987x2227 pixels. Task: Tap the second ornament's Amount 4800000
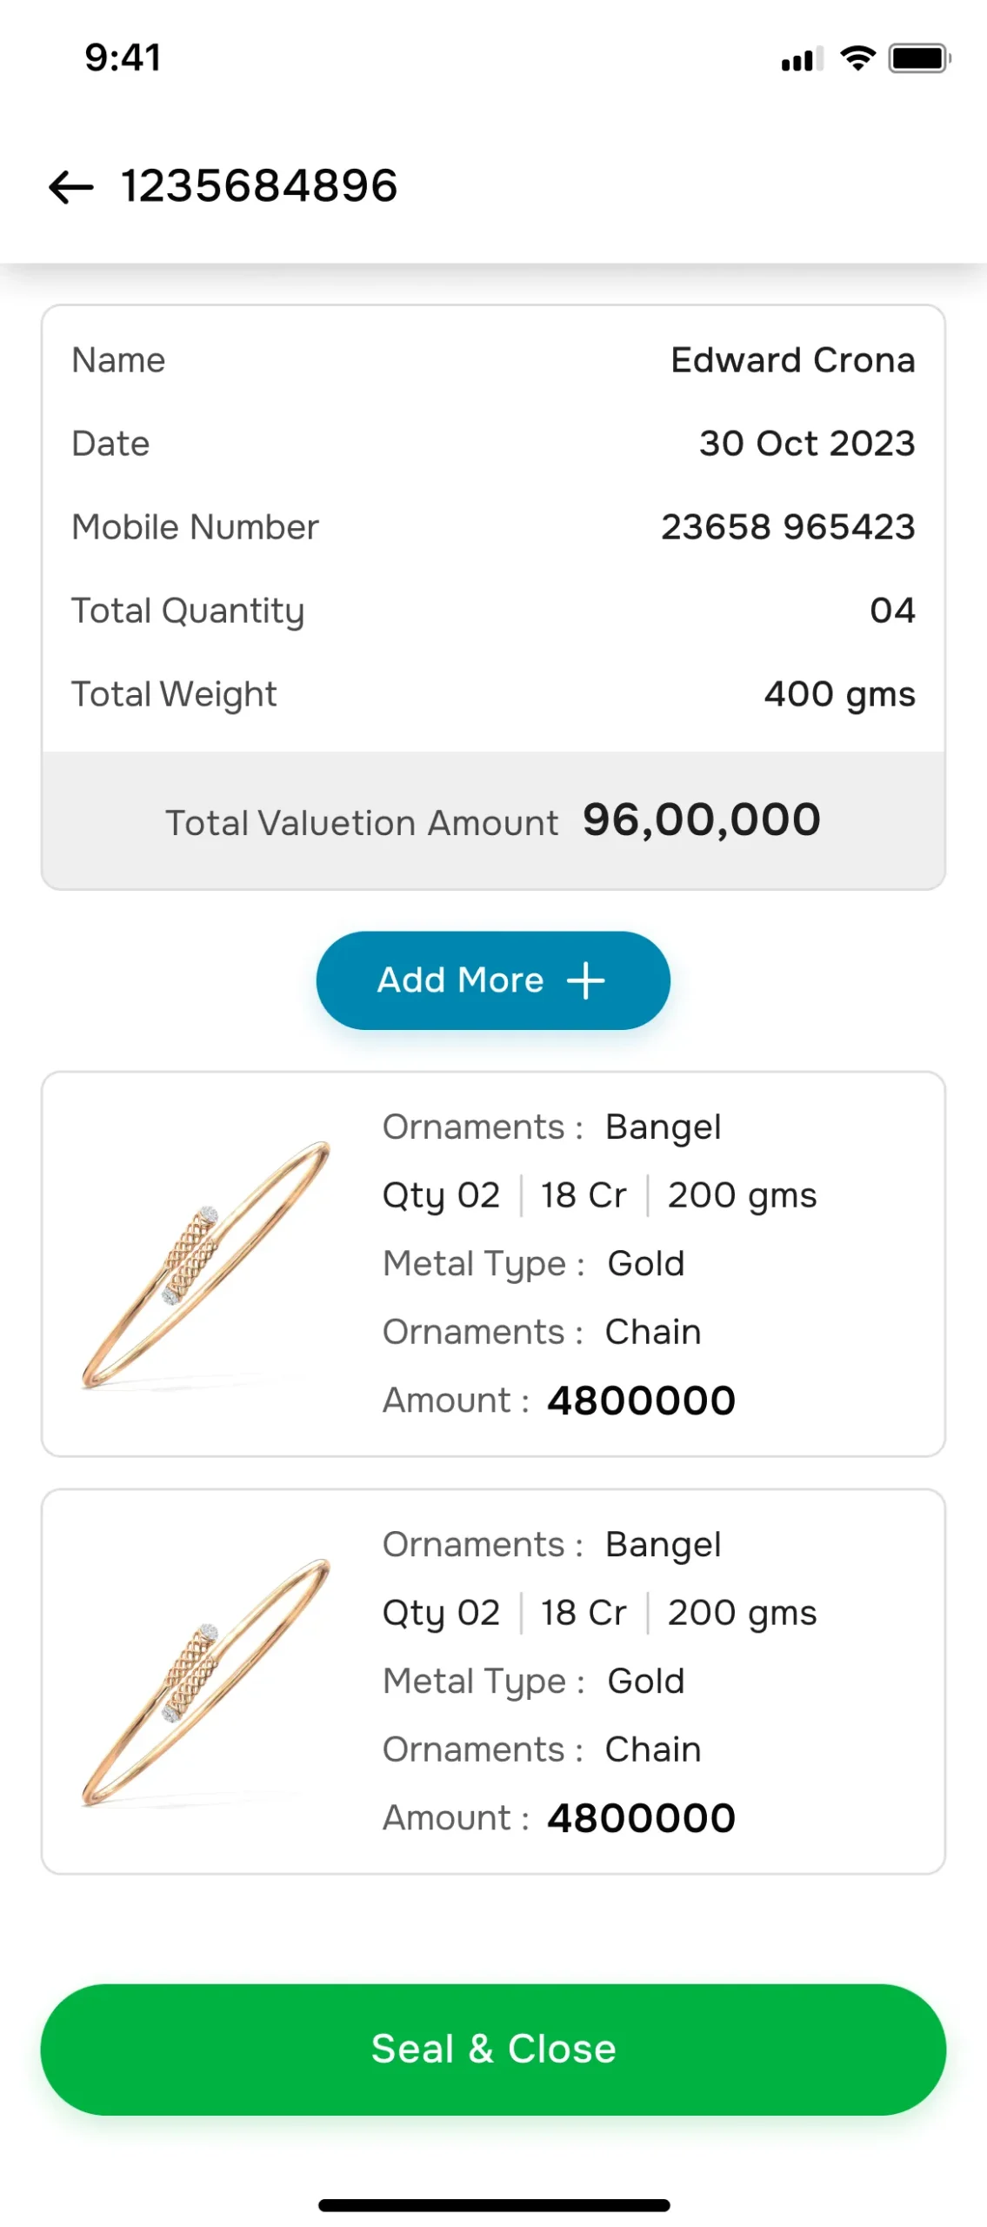click(641, 1818)
